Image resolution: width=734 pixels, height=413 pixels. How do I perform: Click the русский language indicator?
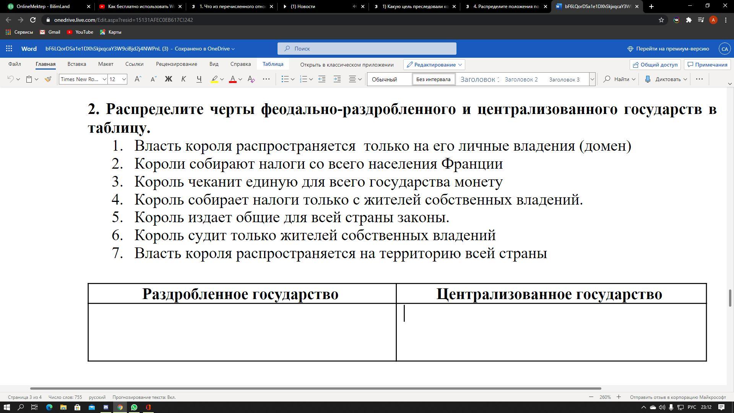[97, 397]
